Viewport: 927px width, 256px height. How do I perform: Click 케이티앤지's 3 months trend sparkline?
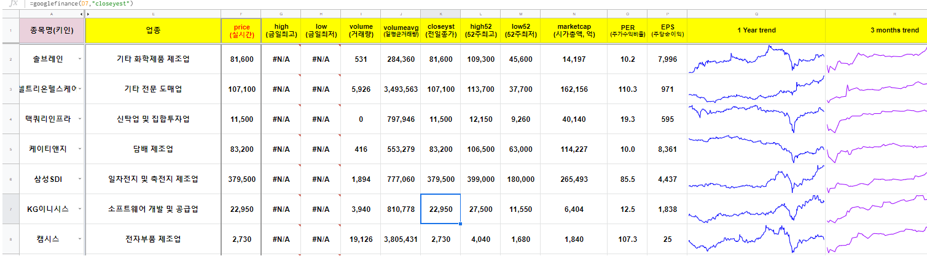[x=876, y=149]
